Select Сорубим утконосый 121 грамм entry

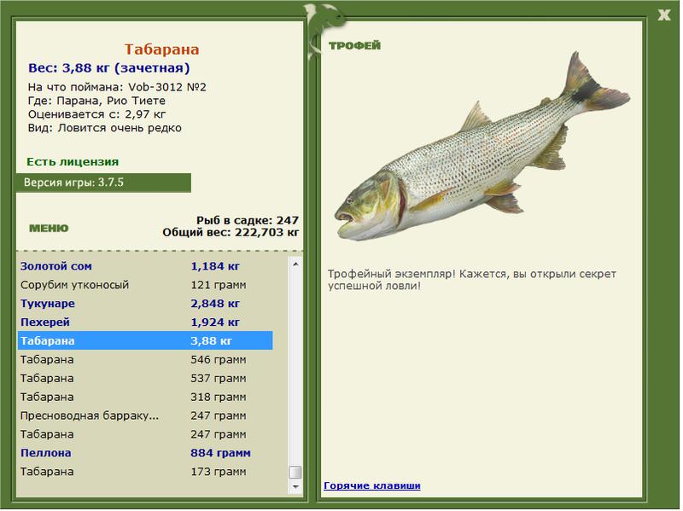coord(145,285)
